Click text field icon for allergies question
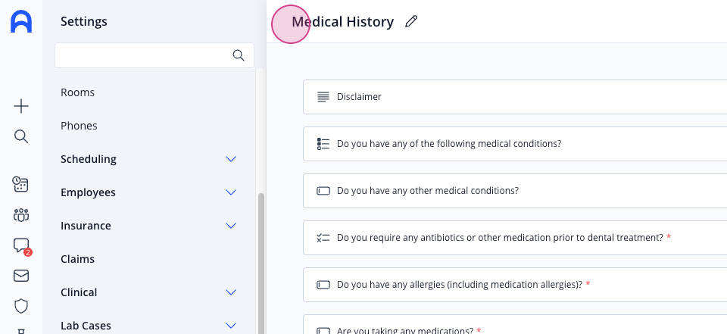This screenshot has width=727, height=334. point(323,284)
